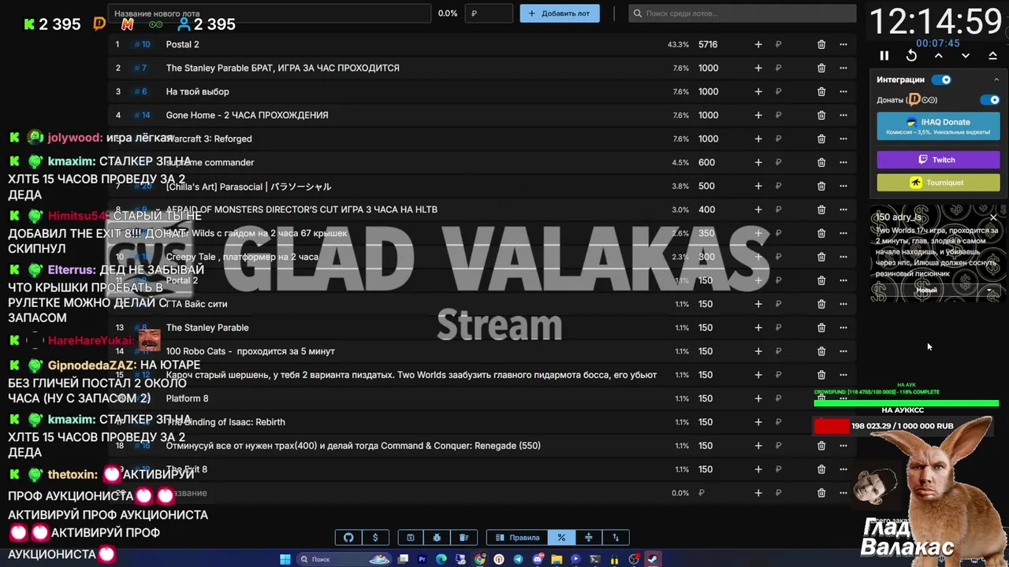Focus the new lot ₽ amount field
Image resolution: width=1009 pixels, height=567 pixels.
(489, 13)
